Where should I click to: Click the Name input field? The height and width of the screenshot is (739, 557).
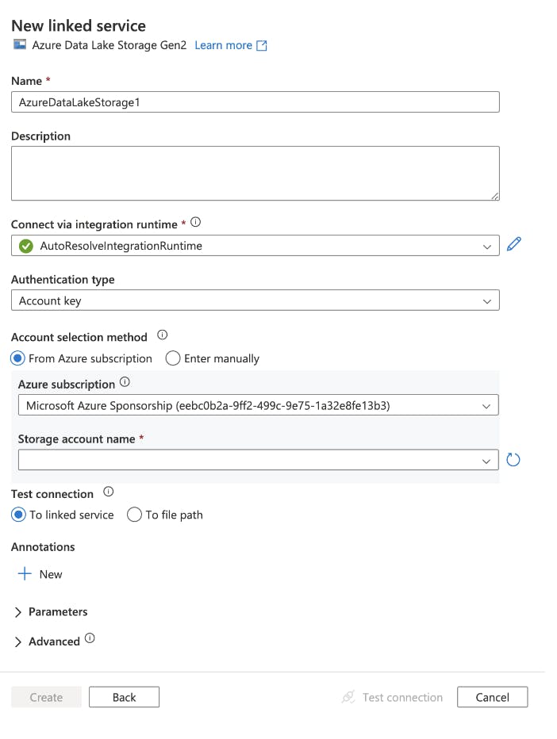255,102
